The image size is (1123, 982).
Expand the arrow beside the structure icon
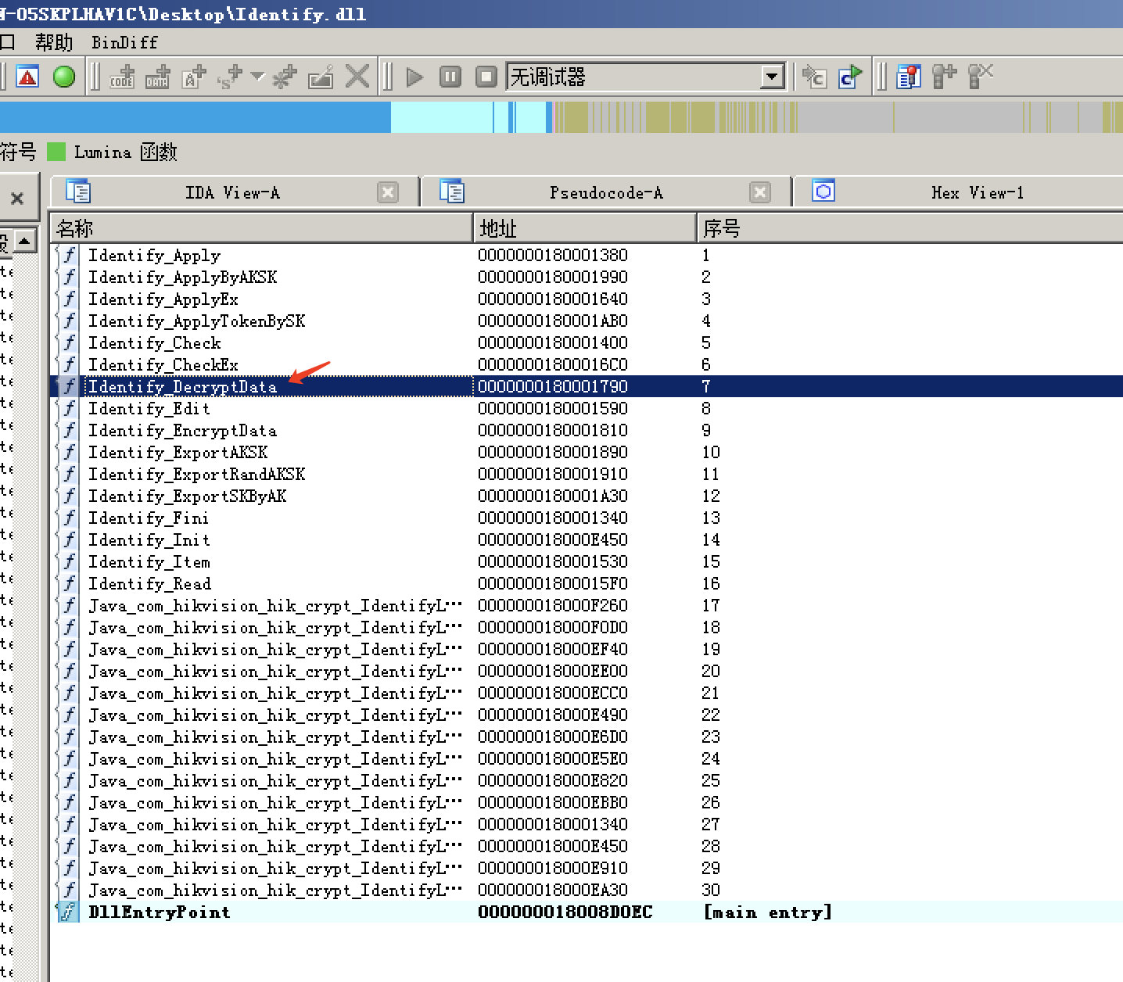[257, 77]
